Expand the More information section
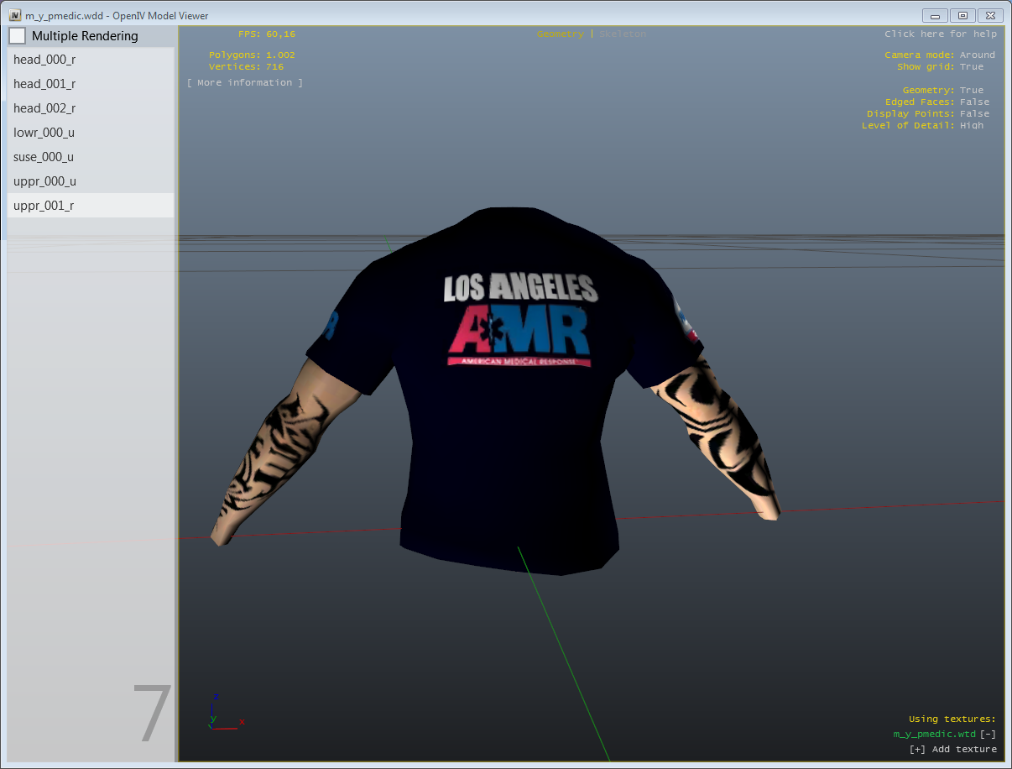 [244, 83]
